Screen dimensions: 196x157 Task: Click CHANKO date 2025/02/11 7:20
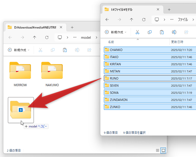(x=181, y=50)
